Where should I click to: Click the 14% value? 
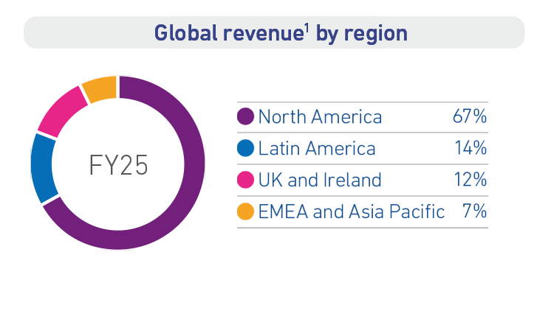point(471,149)
